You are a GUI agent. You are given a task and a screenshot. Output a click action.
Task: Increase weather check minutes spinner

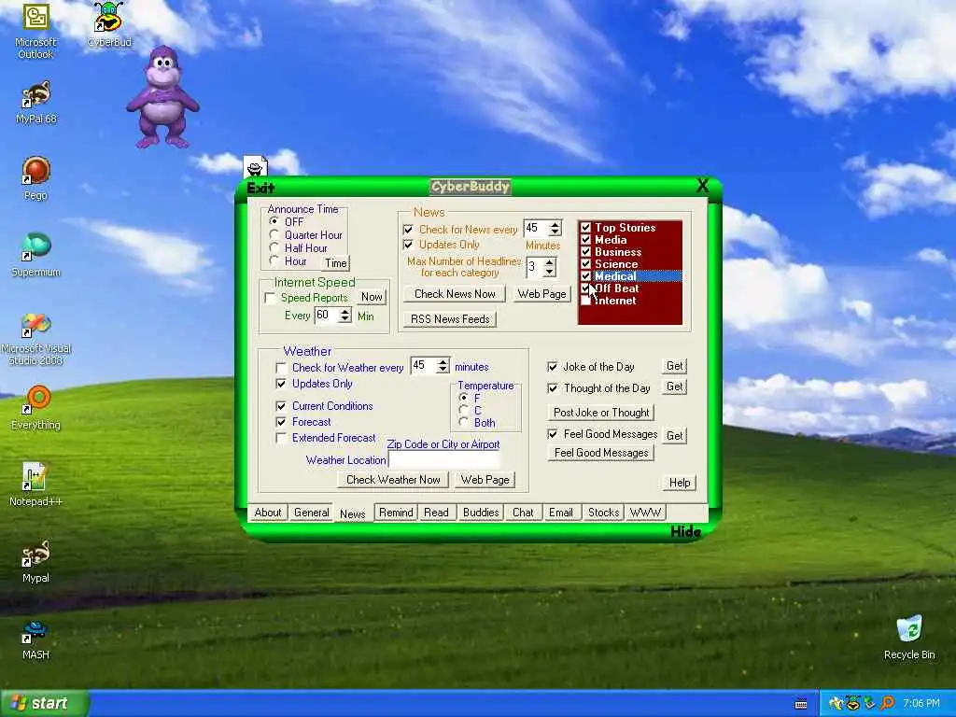click(x=443, y=362)
